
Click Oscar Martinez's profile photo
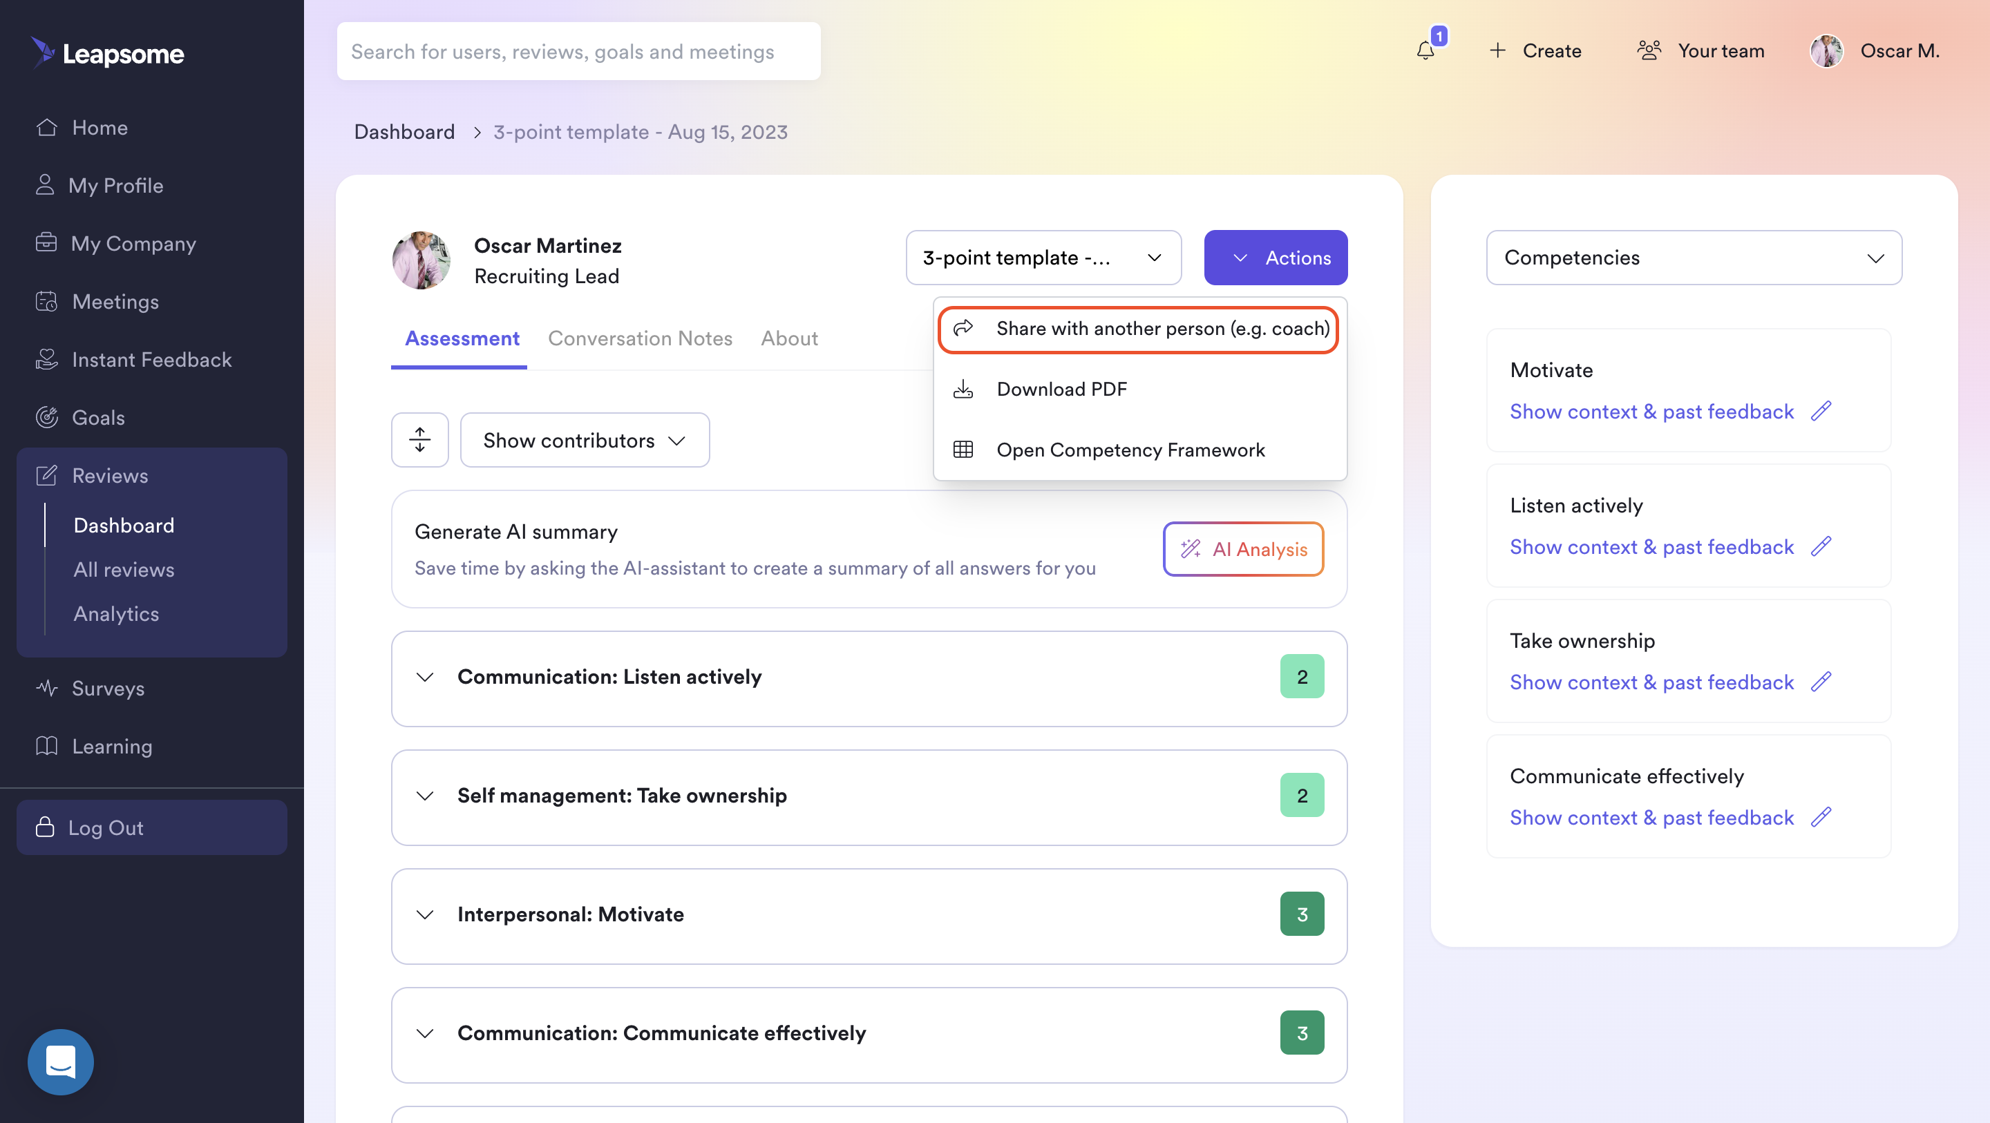[x=421, y=260]
